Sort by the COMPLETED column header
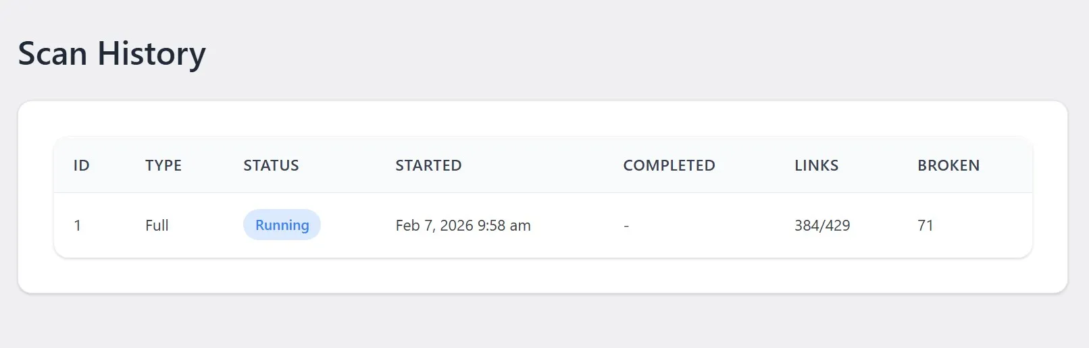The image size is (1089, 348). tap(669, 165)
